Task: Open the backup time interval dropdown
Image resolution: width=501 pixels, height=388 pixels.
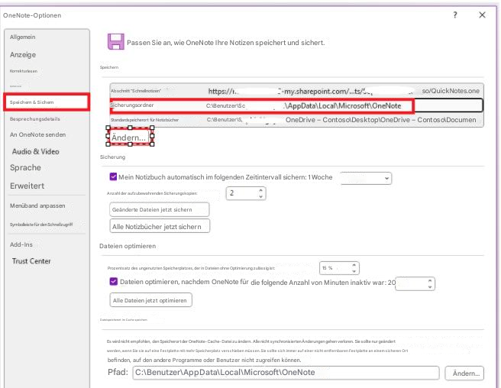Action: coord(366,178)
